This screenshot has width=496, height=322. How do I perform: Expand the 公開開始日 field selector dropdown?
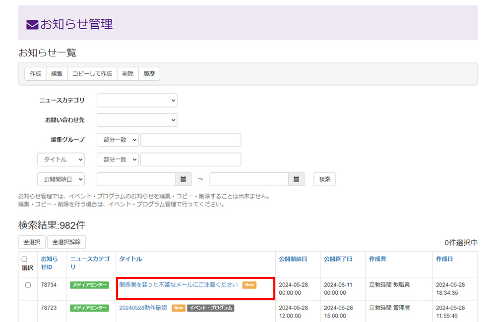click(x=61, y=179)
